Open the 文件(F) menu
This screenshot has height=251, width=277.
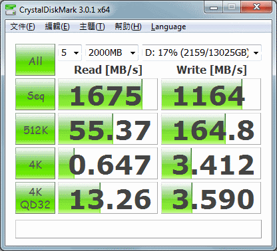pyautogui.click(x=23, y=27)
